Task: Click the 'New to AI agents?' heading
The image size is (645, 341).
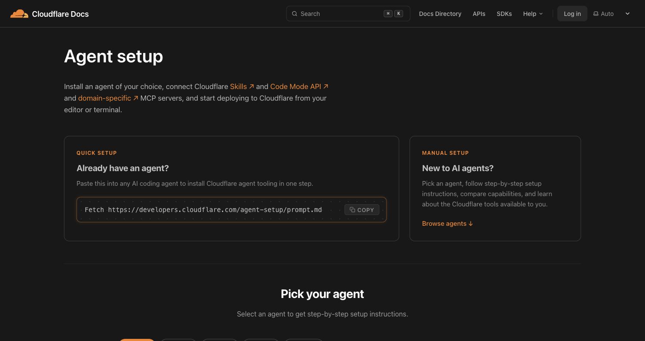Action: [458, 168]
